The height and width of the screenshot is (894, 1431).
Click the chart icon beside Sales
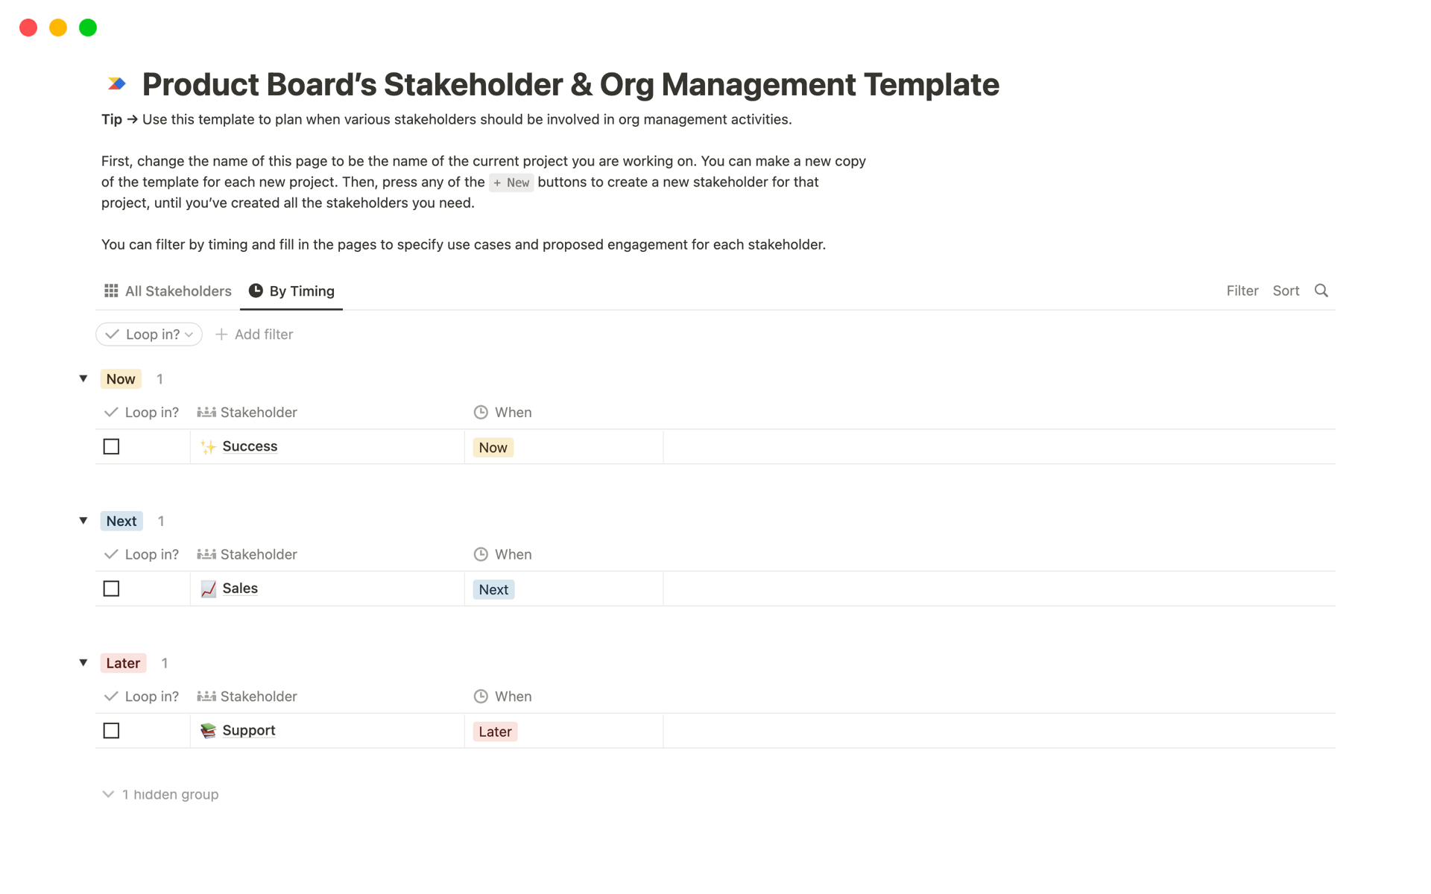pyautogui.click(x=207, y=589)
